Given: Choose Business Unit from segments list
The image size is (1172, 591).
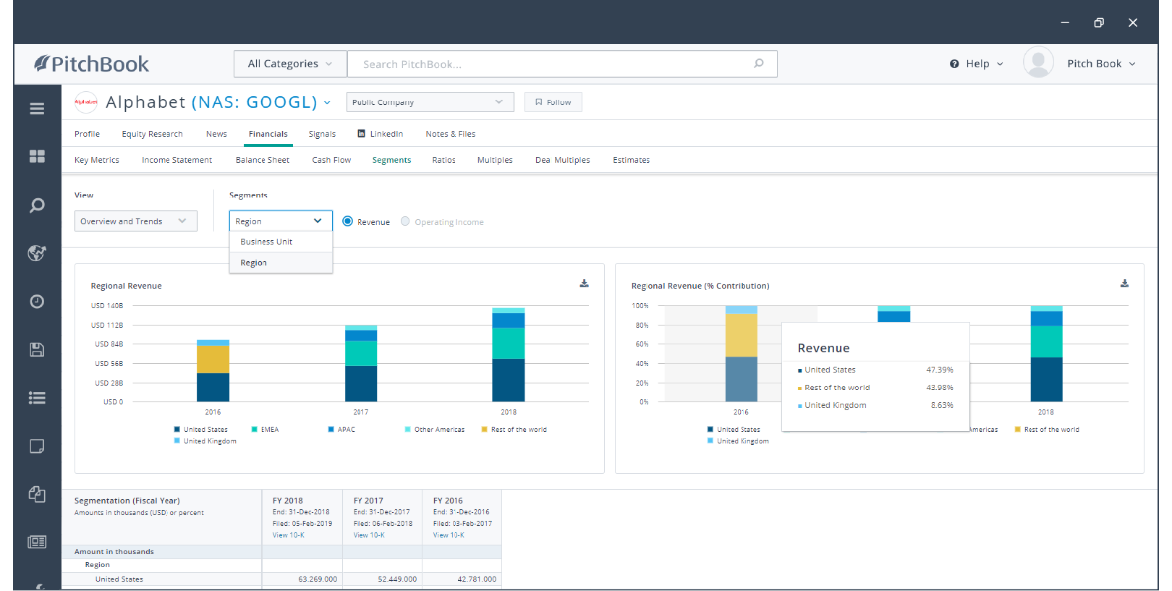Looking at the screenshot, I should click(x=281, y=242).
